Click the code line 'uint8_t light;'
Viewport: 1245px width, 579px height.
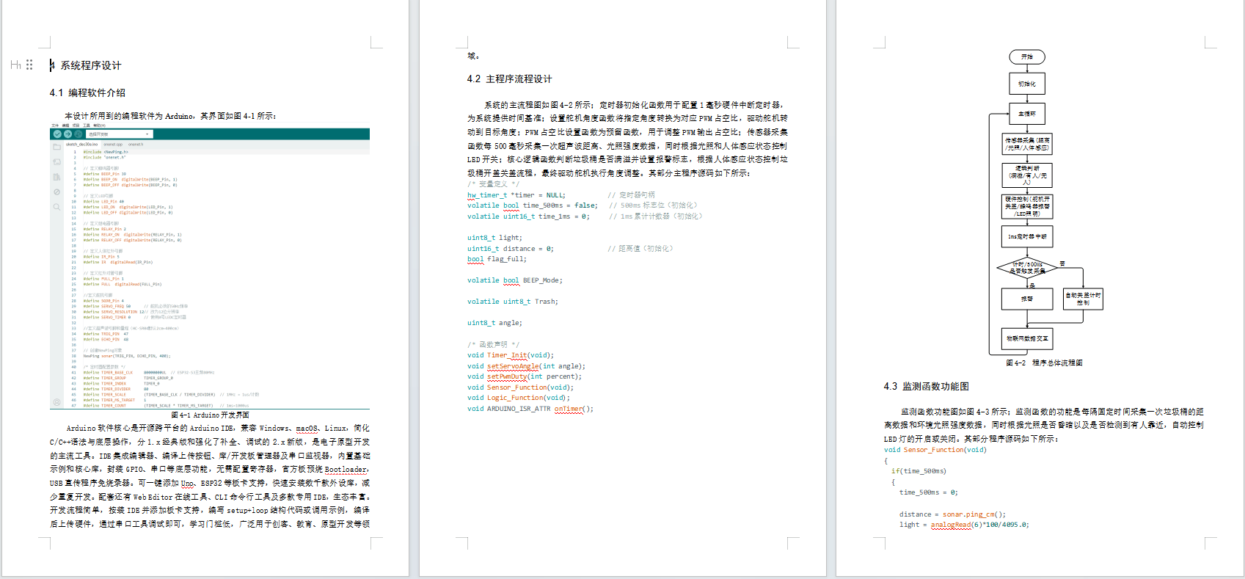coord(494,238)
